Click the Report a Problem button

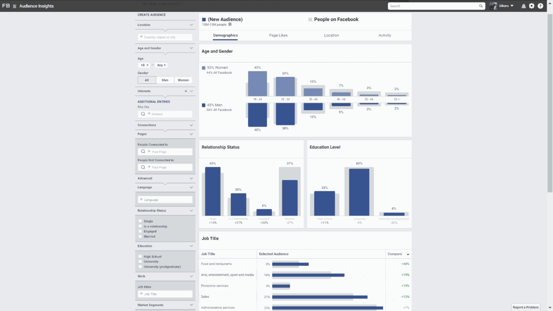[x=526, y=307]
